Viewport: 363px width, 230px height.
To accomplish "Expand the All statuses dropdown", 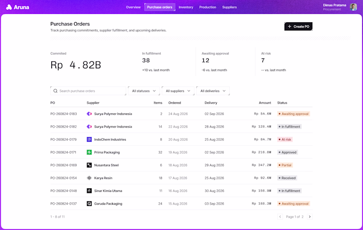I will click(x=144, y=91).
